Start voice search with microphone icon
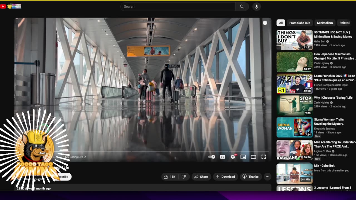The image size is (356, 200). tap(256, 7)
